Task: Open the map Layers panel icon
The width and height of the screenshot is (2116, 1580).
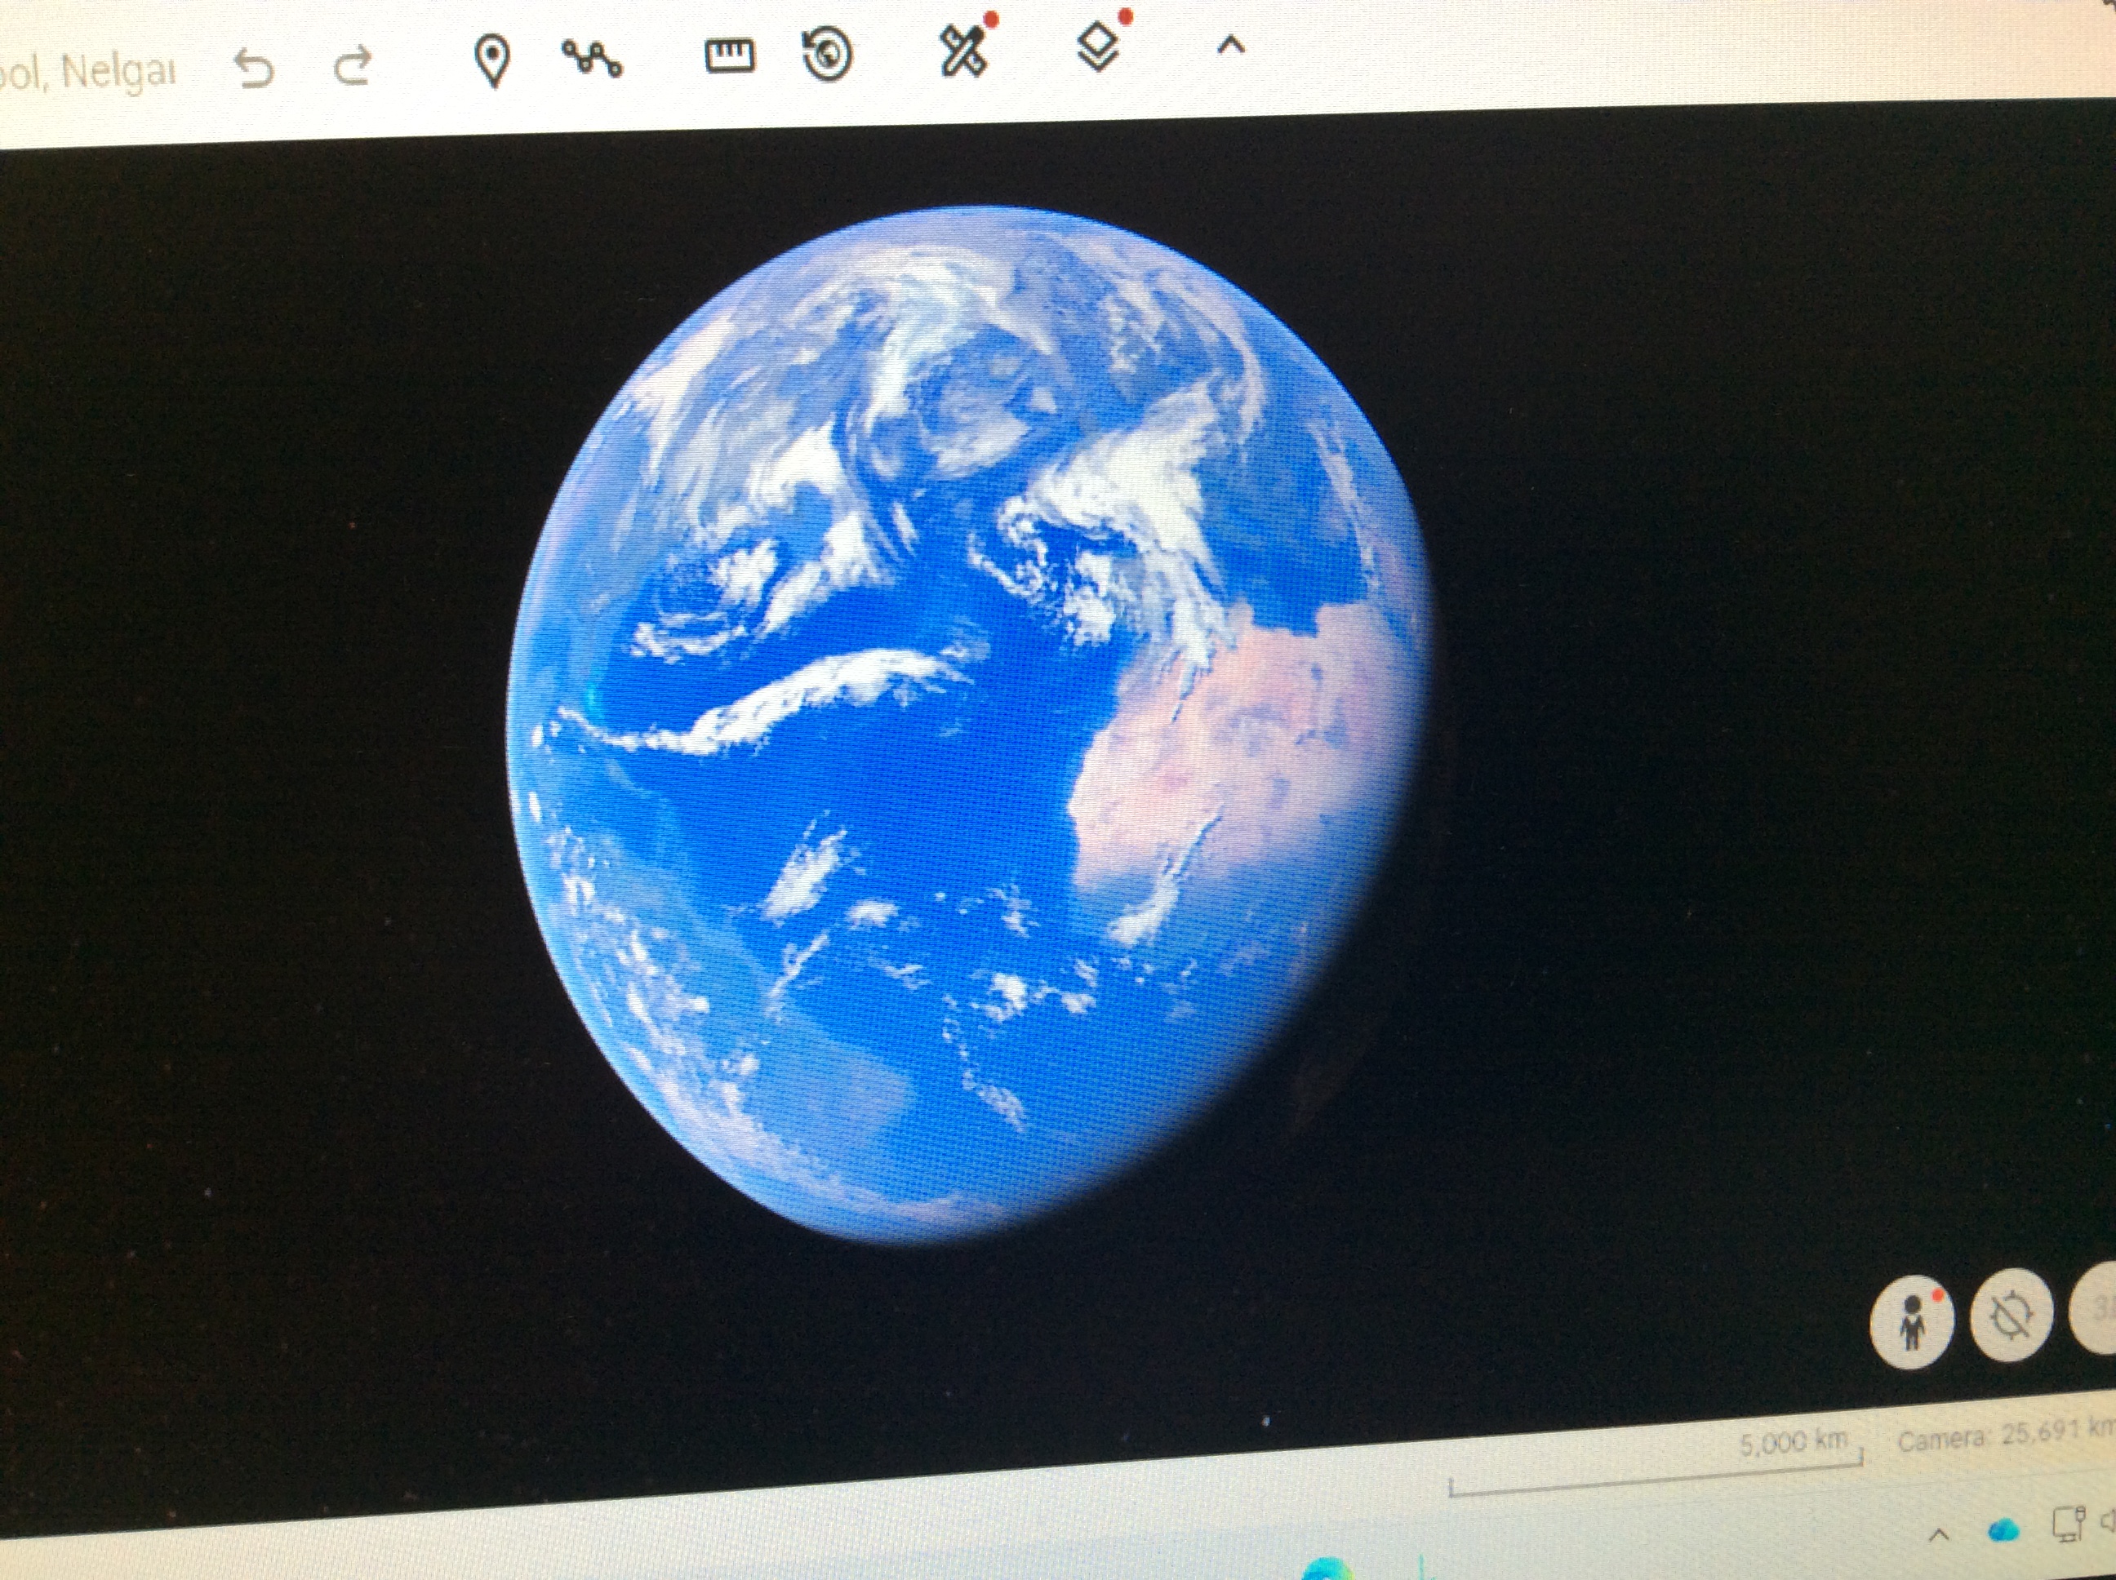Action: click(x=1098, y=47)
